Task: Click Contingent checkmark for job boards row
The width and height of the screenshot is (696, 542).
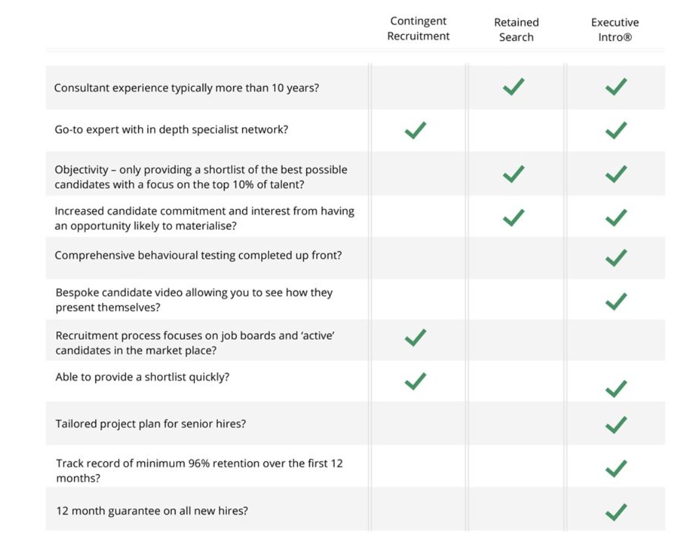Action: (415, 337)
